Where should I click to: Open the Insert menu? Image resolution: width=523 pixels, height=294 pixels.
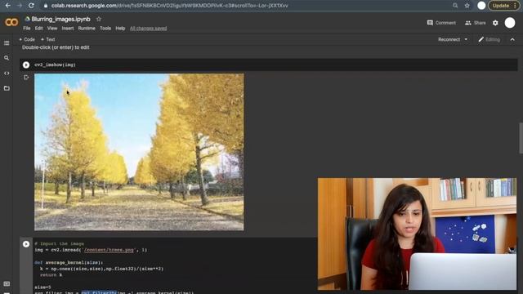pos(68,29)
